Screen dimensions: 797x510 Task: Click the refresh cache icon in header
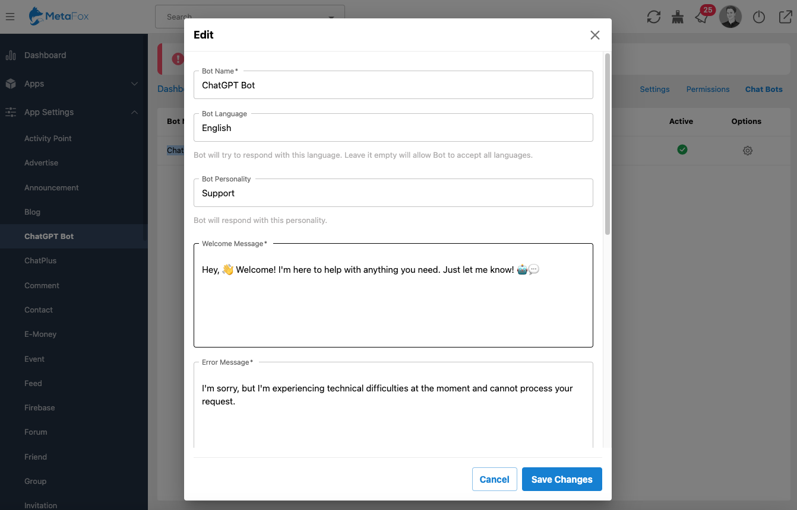654,17
